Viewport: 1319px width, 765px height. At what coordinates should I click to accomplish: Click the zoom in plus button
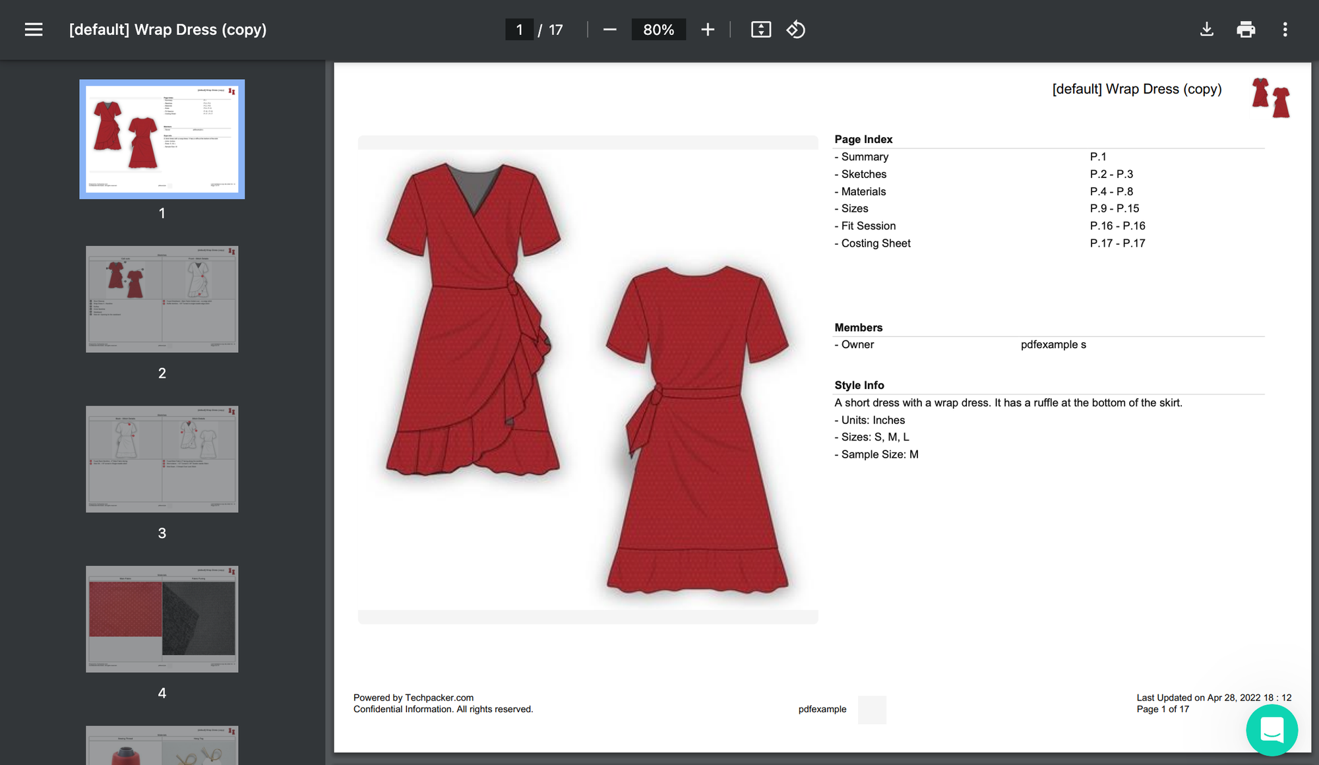708,30
